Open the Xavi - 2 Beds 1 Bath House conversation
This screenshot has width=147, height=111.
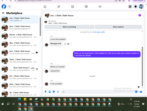20,52
